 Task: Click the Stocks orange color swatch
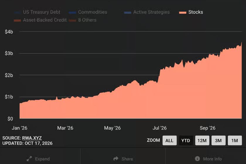(x=183, y=13)
